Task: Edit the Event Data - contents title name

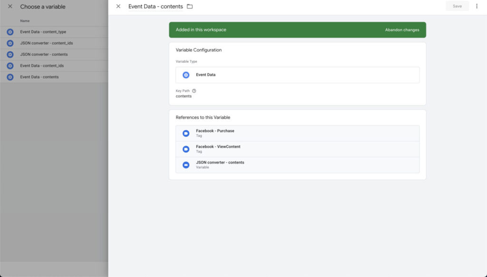Action: coord(156,7)
